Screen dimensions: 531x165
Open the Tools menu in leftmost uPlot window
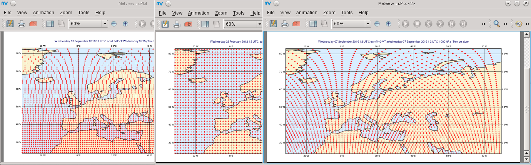[83, 13]
